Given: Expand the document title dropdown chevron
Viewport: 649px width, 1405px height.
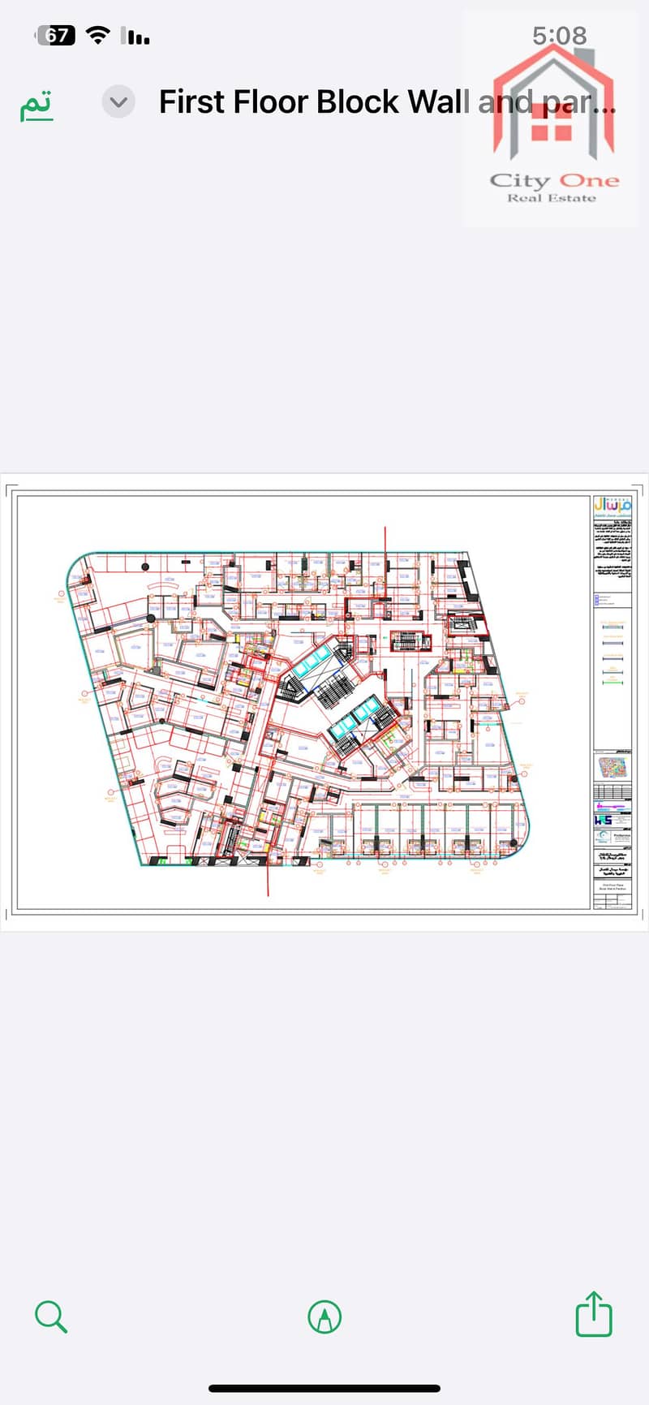Looking at the screenshot, I should click(x=118, y=102).
